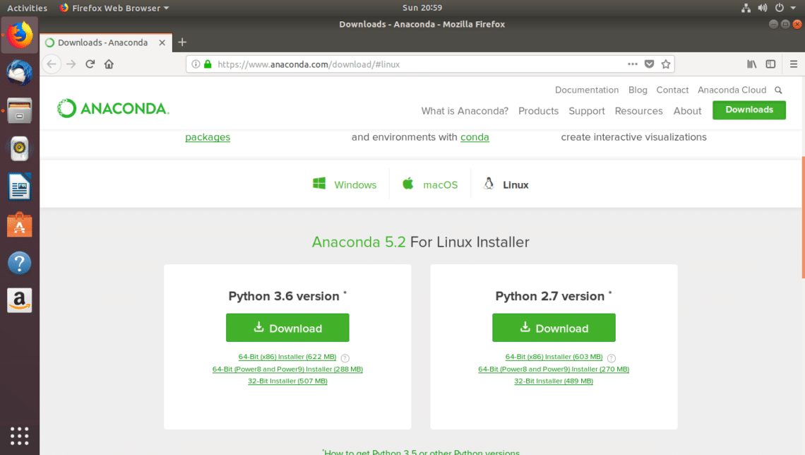805x455 pixels.
Task: Open the Library toolbar icon
Action: point(751,64)
